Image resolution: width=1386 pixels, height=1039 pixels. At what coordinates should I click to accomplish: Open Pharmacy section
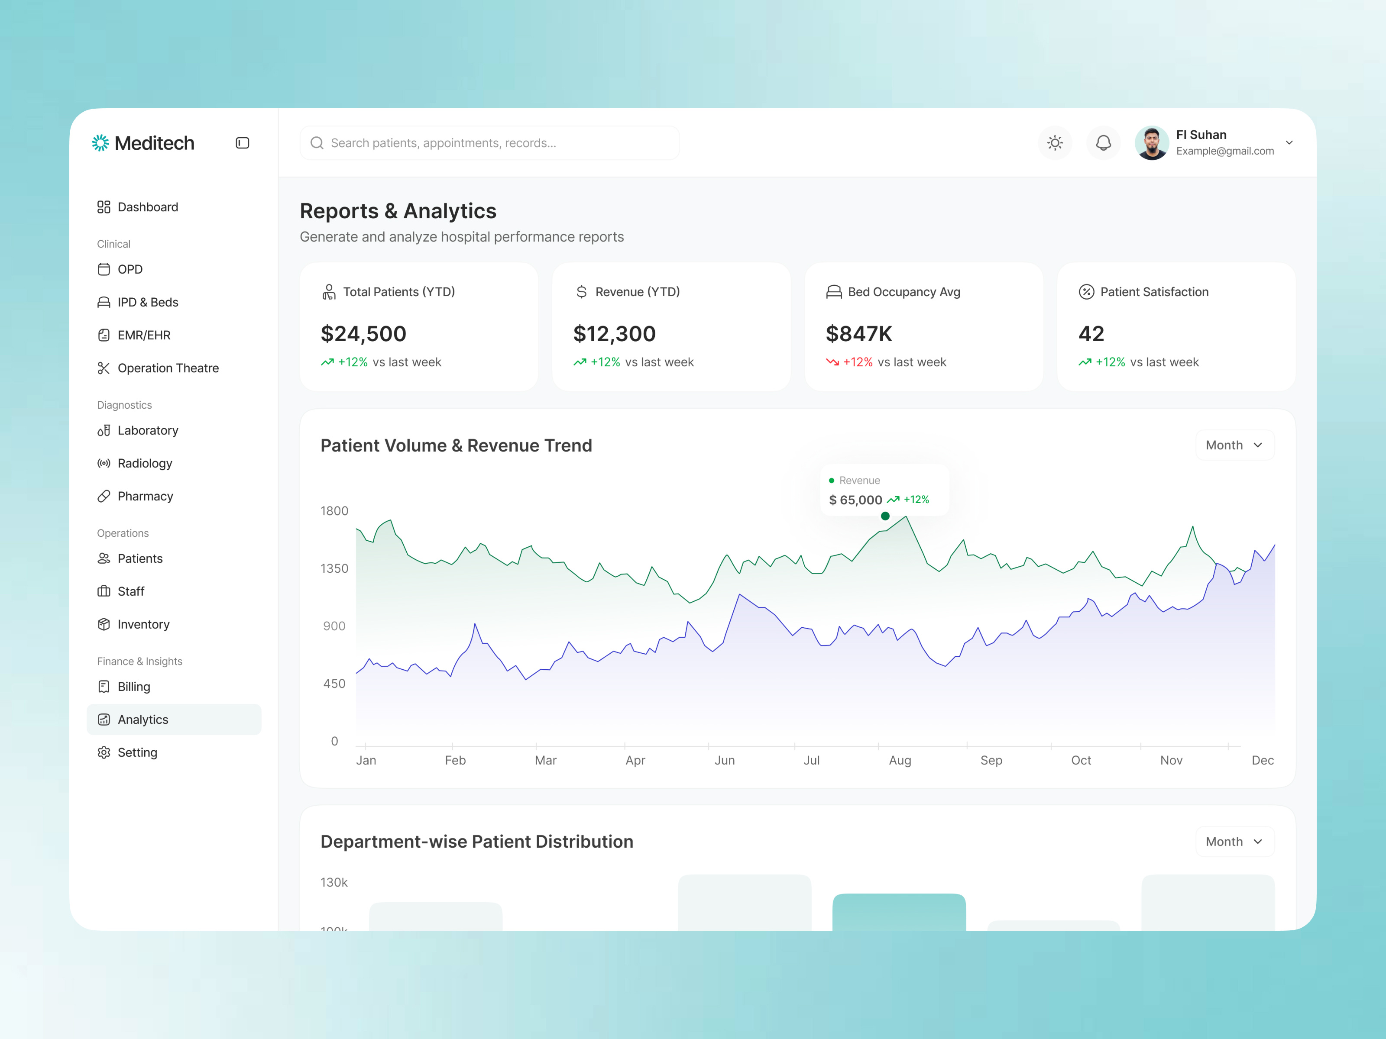(174, 496)
